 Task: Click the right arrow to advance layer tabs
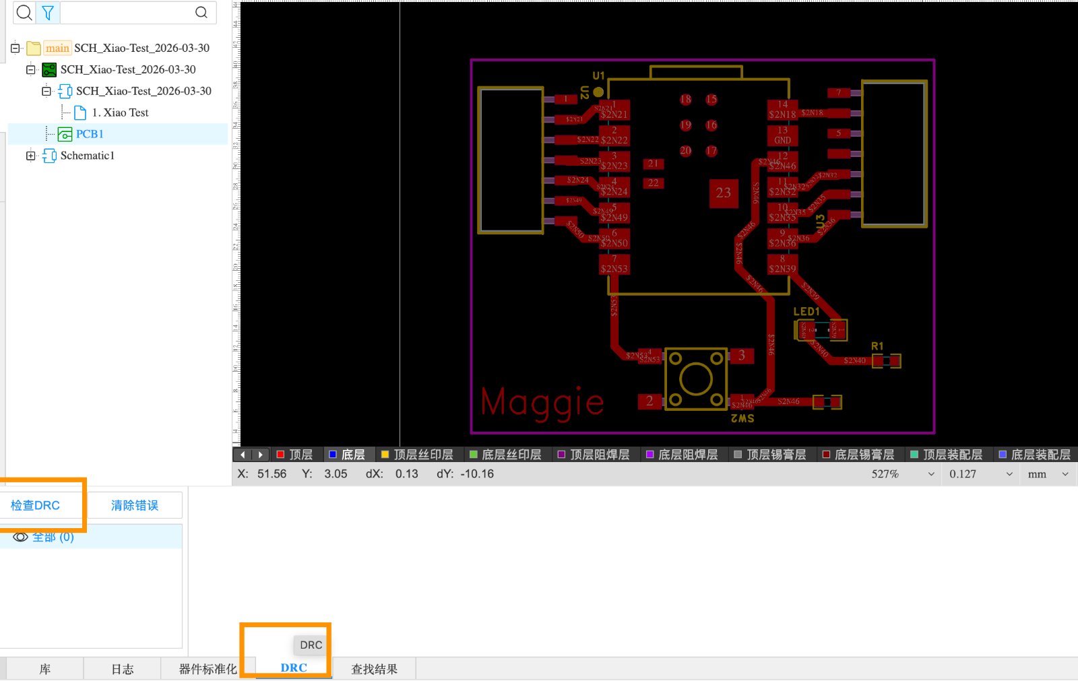pos(261,455)
